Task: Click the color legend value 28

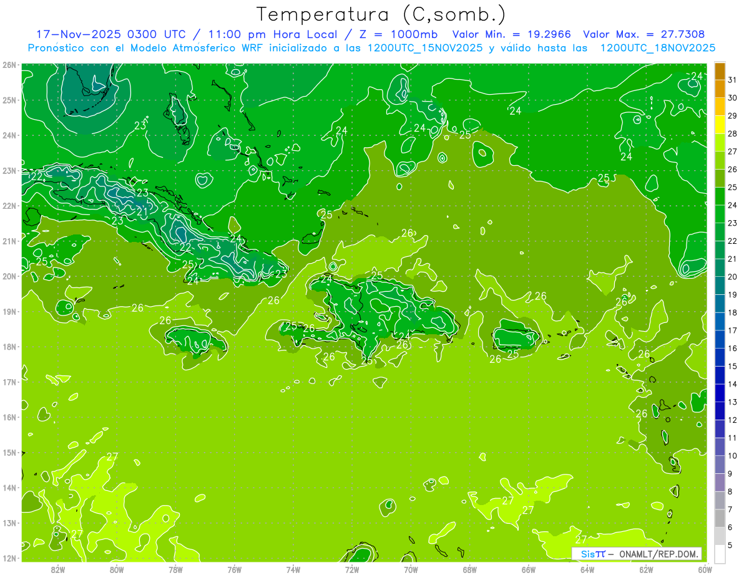Action: pyautogui.click(x=732, y=133)
